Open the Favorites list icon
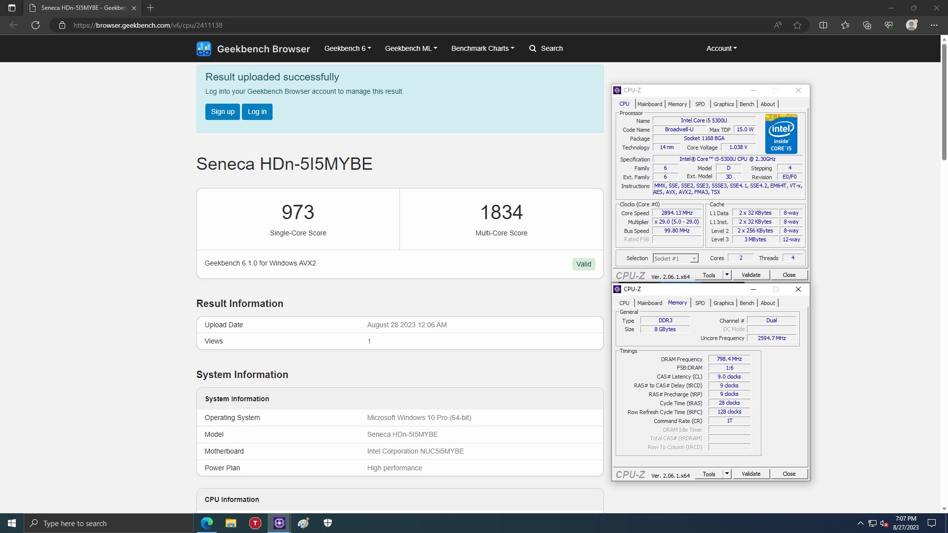This screenshot has width=948, height=533. tap(845, 25)
